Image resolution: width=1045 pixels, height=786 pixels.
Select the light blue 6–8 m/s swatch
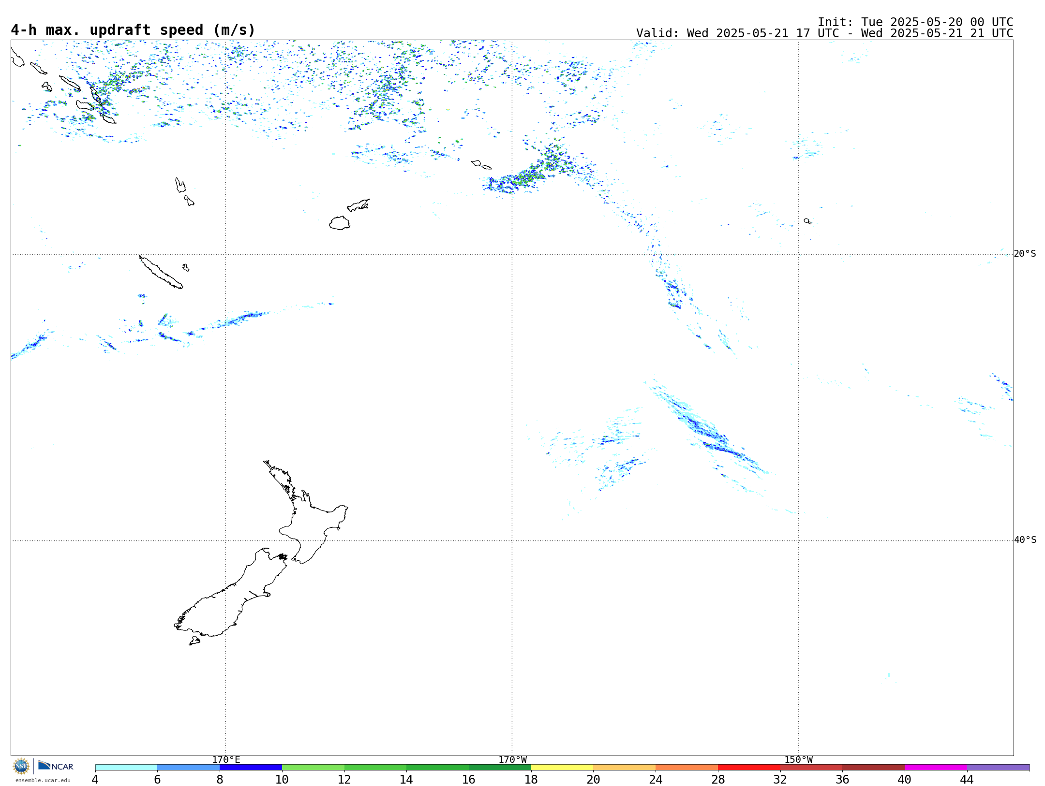(x=188, y=768)
